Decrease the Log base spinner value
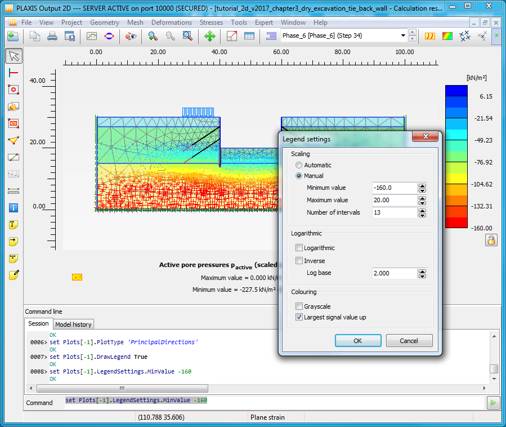 pos(422,276)
